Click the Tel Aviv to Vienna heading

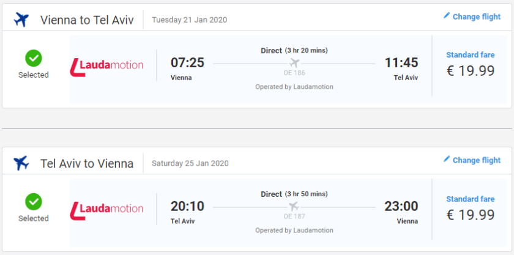point(87,163)
